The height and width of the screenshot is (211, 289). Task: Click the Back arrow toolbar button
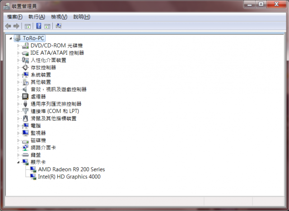(x=8, y=26)
